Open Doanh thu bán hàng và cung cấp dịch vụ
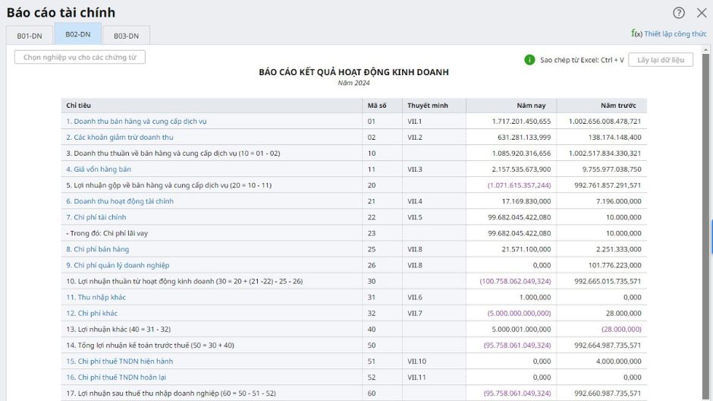This screenshot has width=713, height=401. (x=137, y=121)
